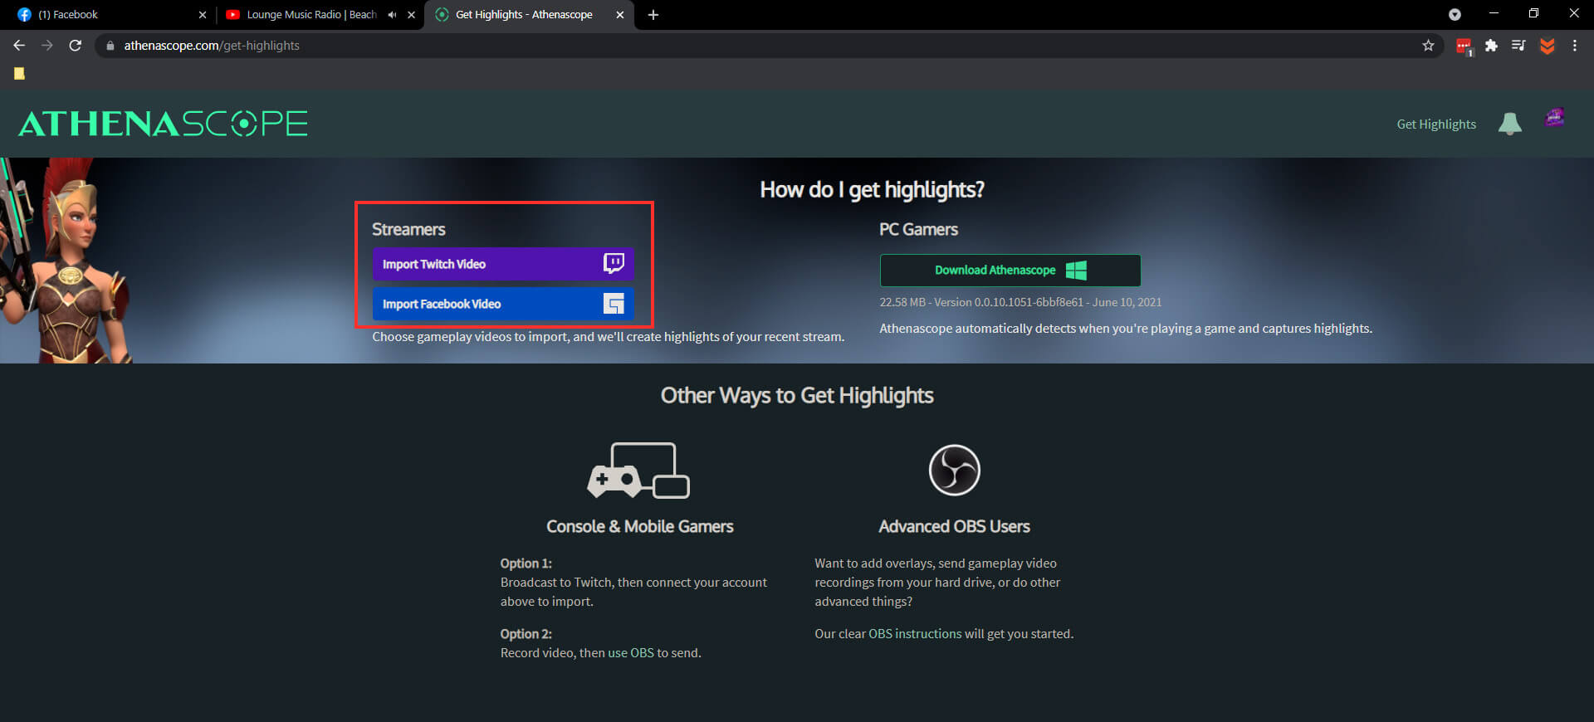Click Download Athenascope button
1594x722 pixels.
click(x=1010, y=271)
